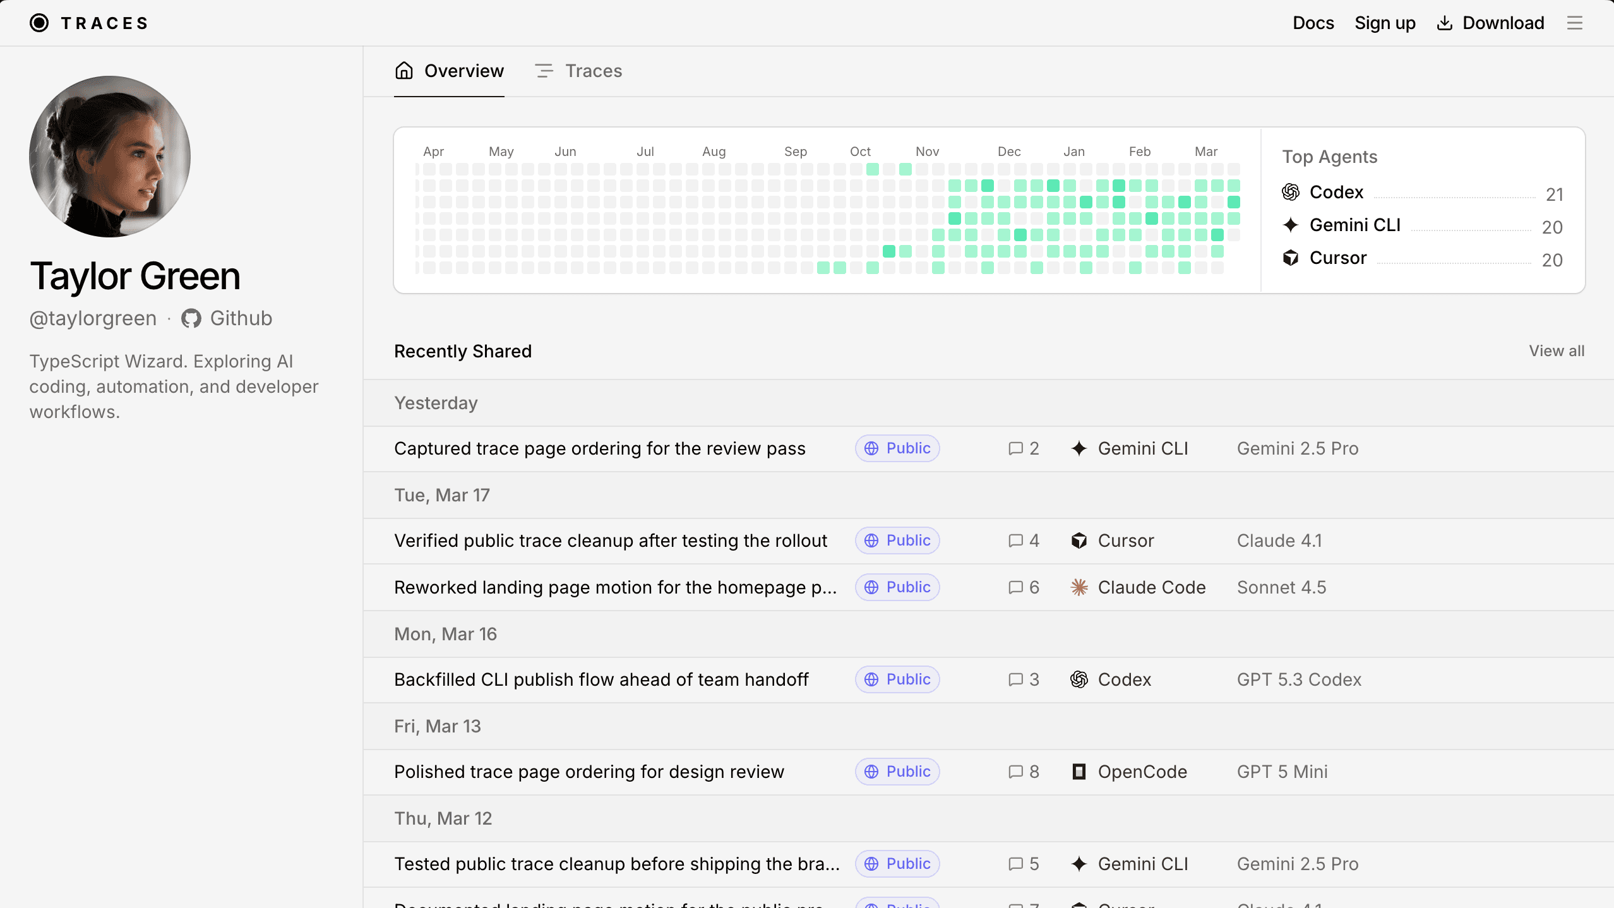Toggle the Public badge on the CLI publish trace
Screen dimensions: 1614x908
[x=897, y=679]
